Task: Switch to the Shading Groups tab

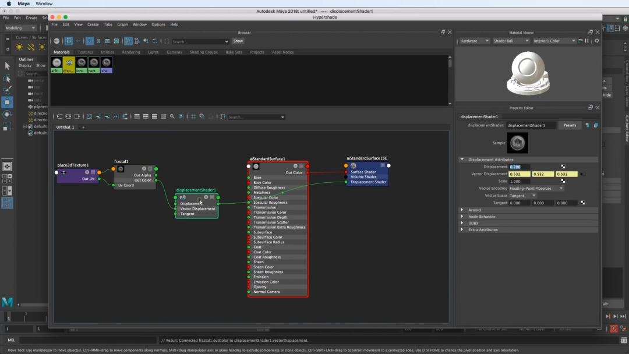Action: (203, 52)
